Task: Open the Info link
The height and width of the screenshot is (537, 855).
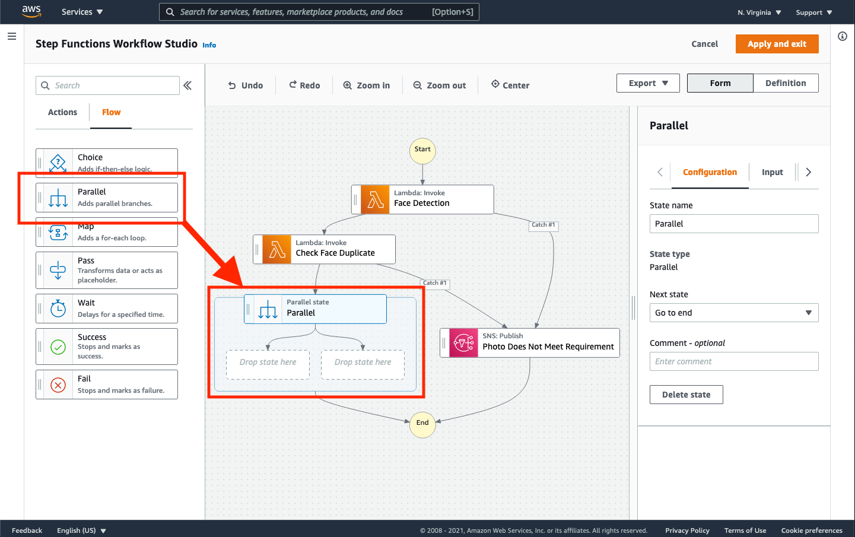Action: (209, 45)
